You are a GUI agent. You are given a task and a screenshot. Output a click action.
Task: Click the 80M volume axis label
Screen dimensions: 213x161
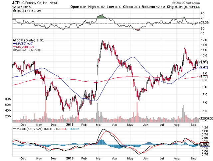pyautogui.click(x=8, y=99)
